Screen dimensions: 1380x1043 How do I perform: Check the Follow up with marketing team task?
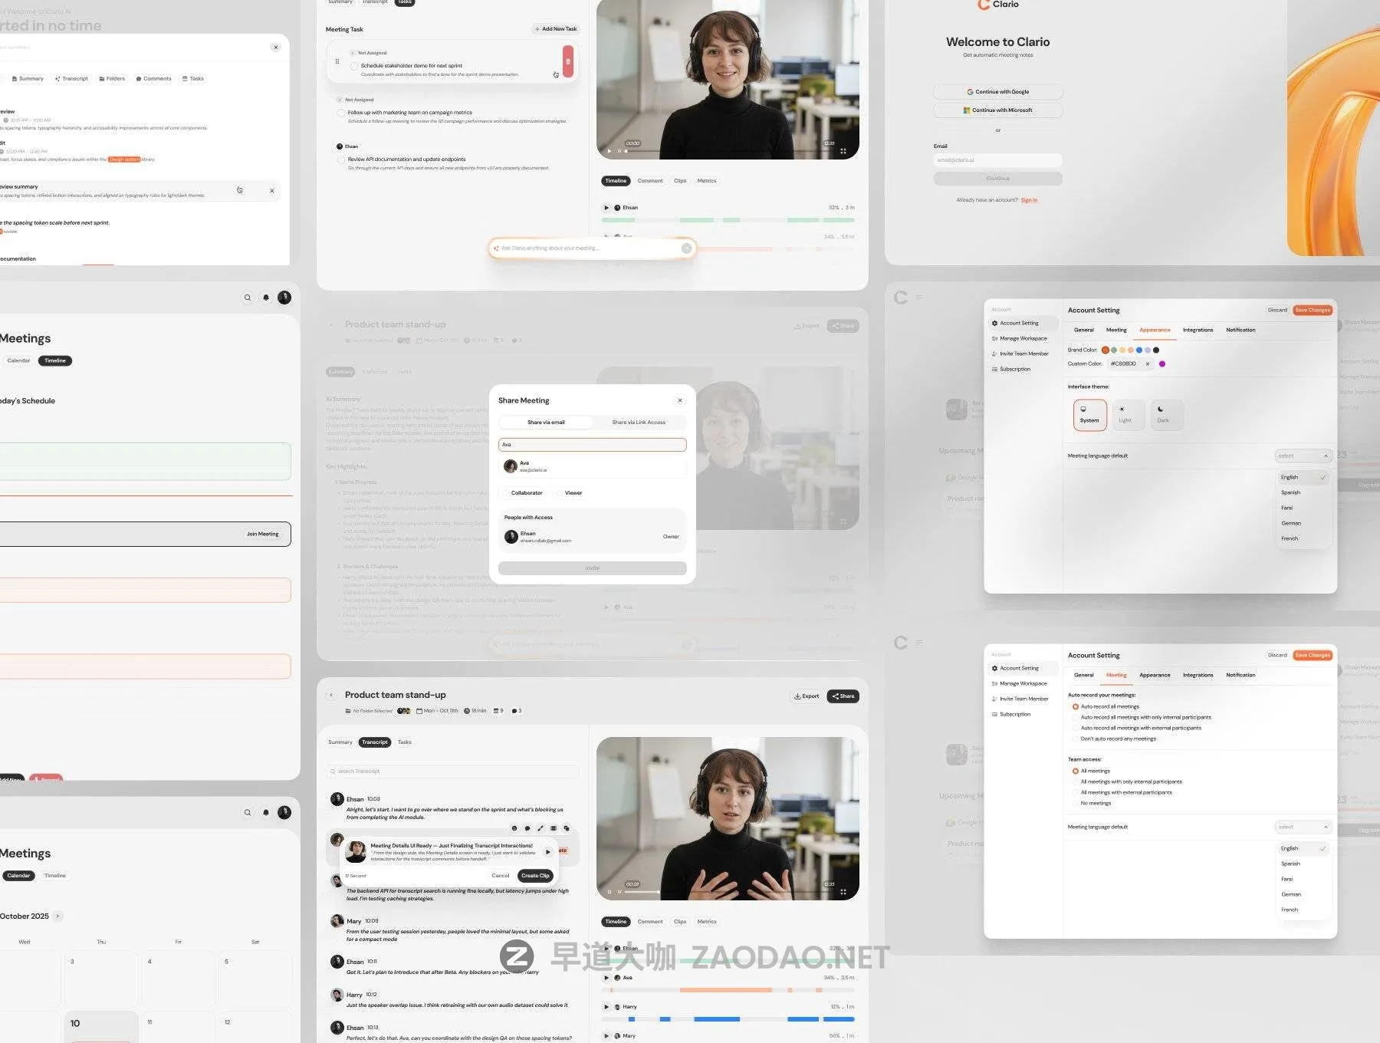(x=341, y=113)
